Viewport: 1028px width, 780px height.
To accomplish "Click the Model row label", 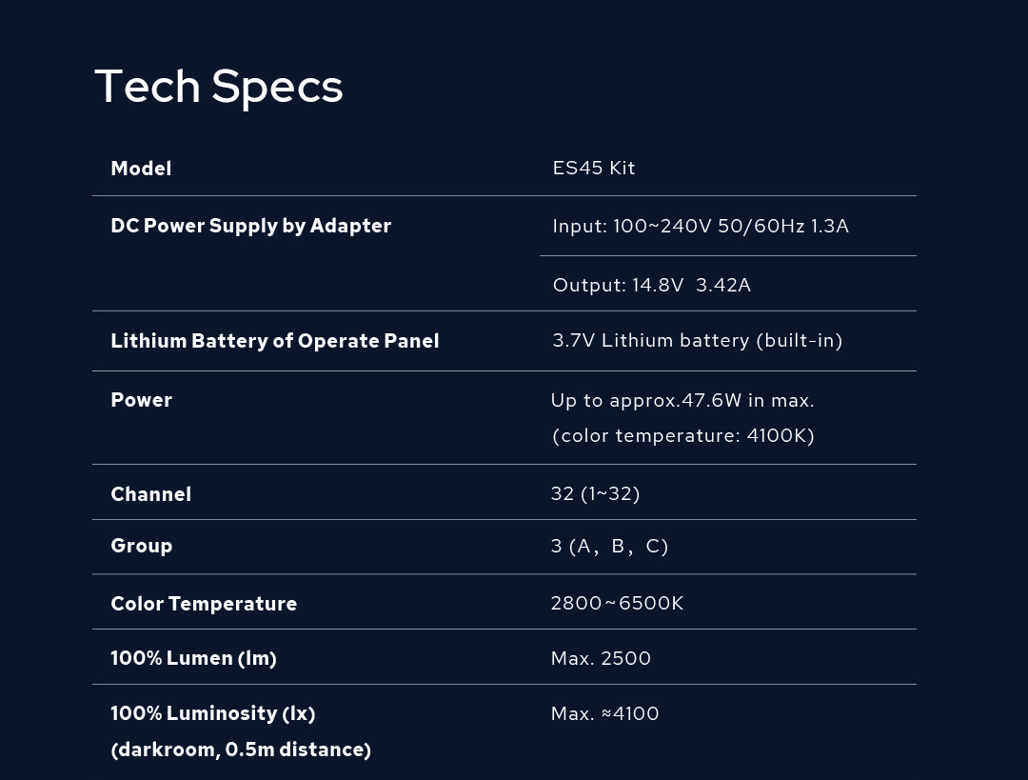I will pyautogui.click(x=141, y=169).
